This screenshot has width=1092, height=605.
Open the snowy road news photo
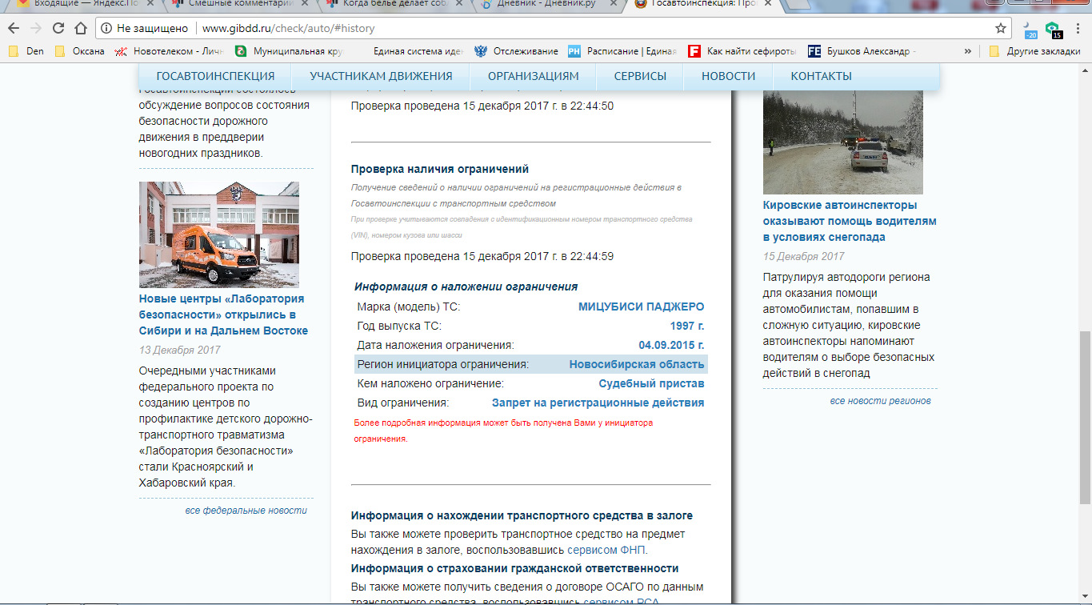[843, 142]
